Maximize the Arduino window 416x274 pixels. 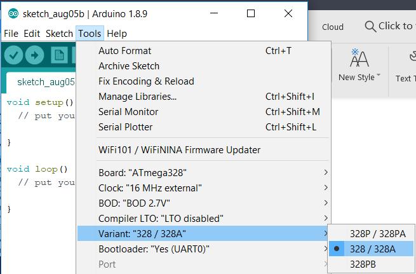pyautogui.click(x=251, y=13)
